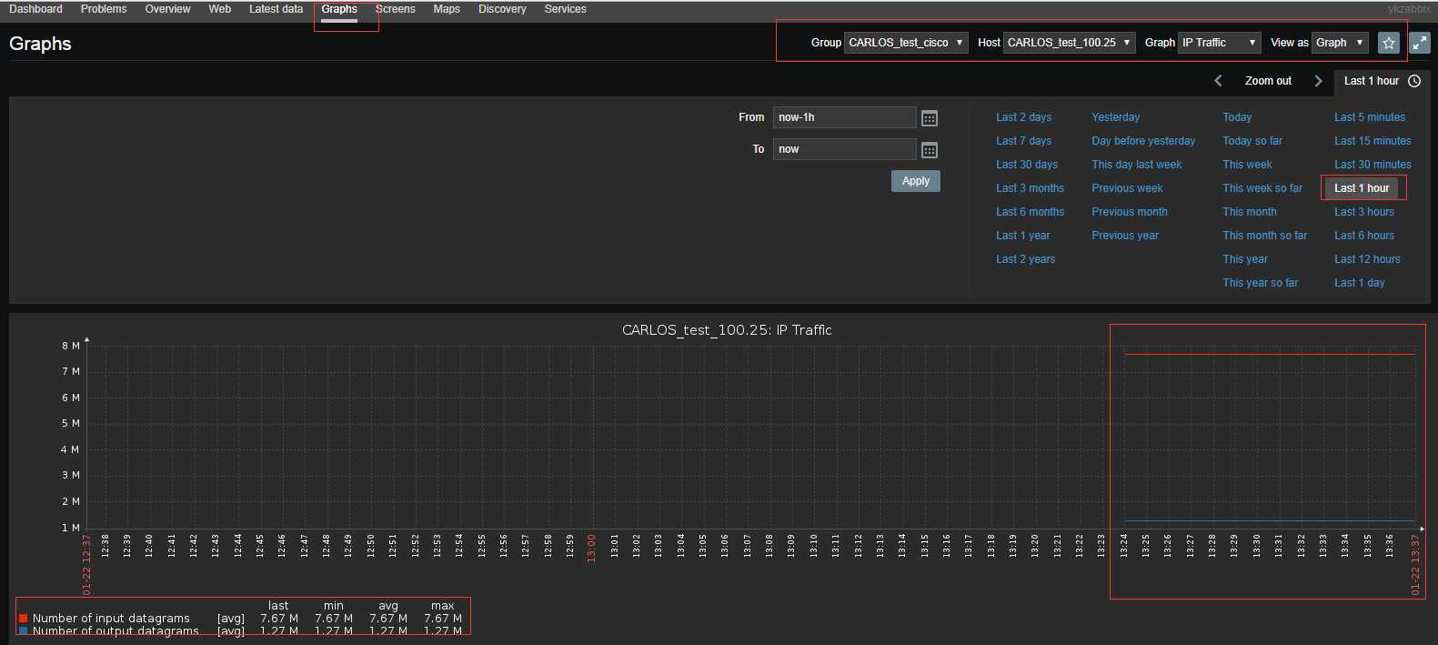1438x645 pixels.
Task: Add graph to favourites star icon
Action: coord(1388,43)
